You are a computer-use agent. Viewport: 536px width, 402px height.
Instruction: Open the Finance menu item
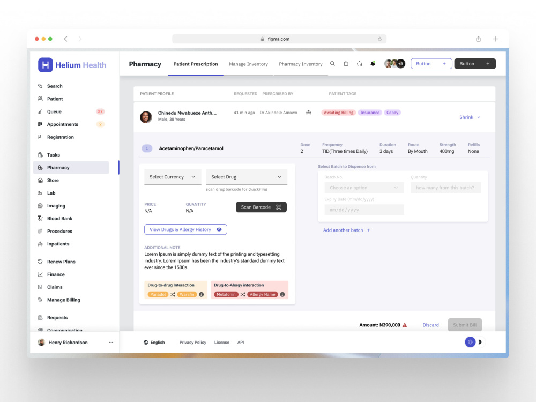(x=71, y=274)
